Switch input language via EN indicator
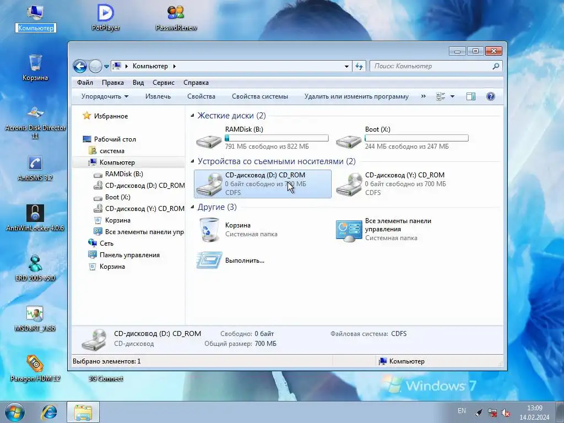The height and width of the screenshot is (423, 564). pyautogui.click(x=462, y=411)
